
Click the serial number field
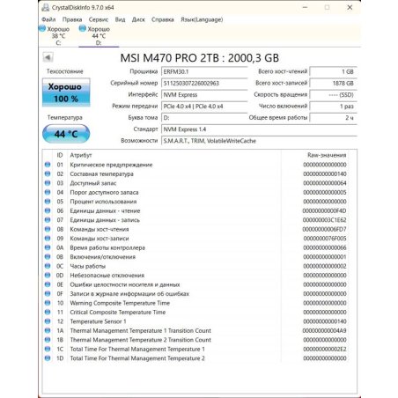click(204, 83)
